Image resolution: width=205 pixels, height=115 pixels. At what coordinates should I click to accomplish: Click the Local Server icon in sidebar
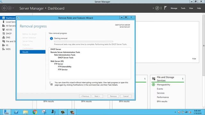4,22
